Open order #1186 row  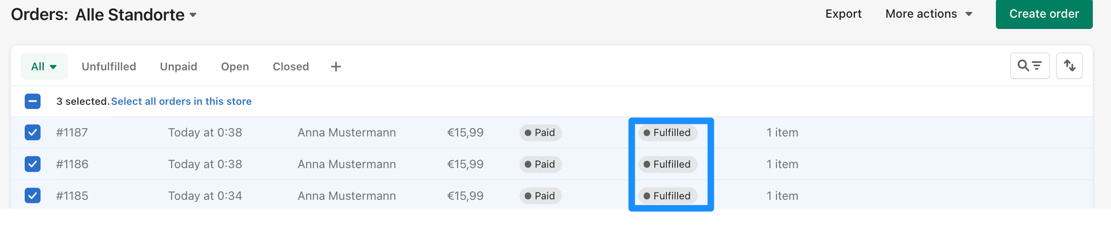(552, 164)
